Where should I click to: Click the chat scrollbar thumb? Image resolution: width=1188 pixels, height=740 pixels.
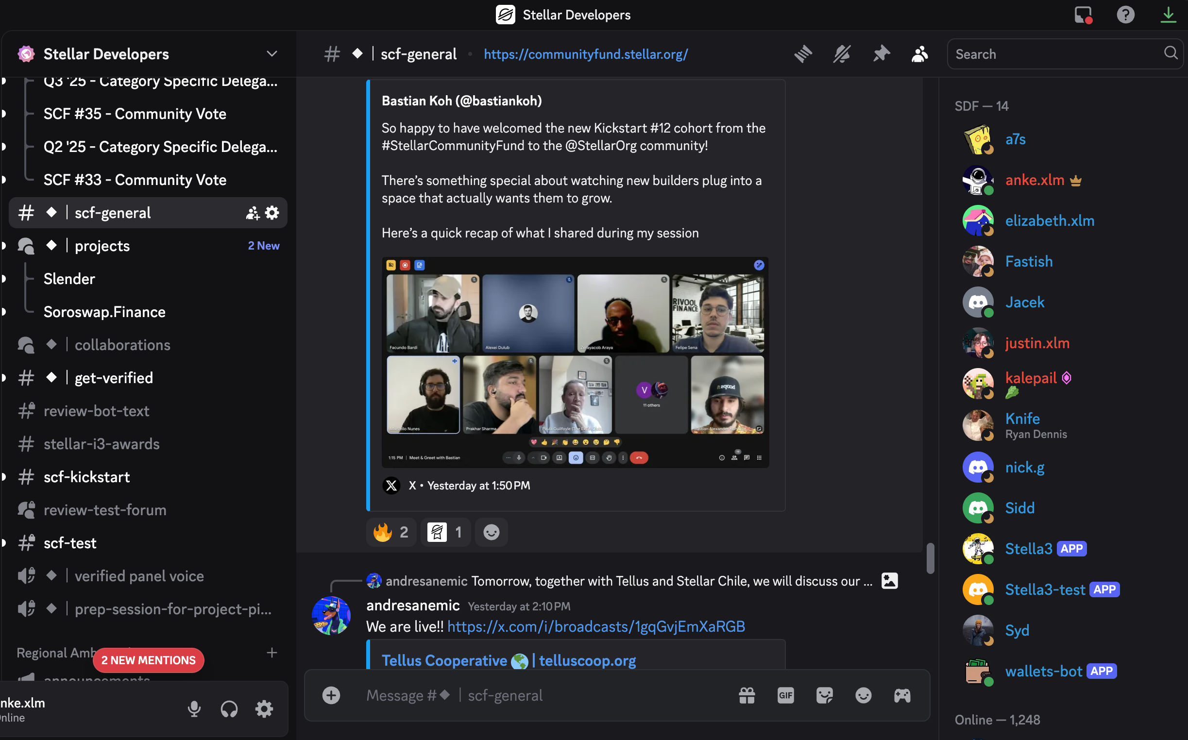931,557
